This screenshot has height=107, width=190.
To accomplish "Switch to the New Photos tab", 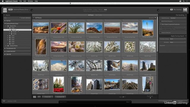I will (99, 15).
